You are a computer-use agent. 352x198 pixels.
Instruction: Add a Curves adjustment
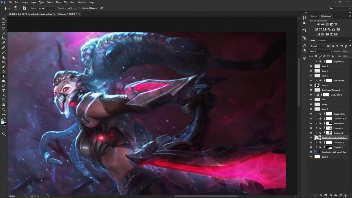point(327,24)
